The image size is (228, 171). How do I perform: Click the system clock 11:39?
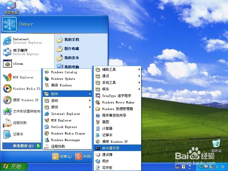(220, 167)
